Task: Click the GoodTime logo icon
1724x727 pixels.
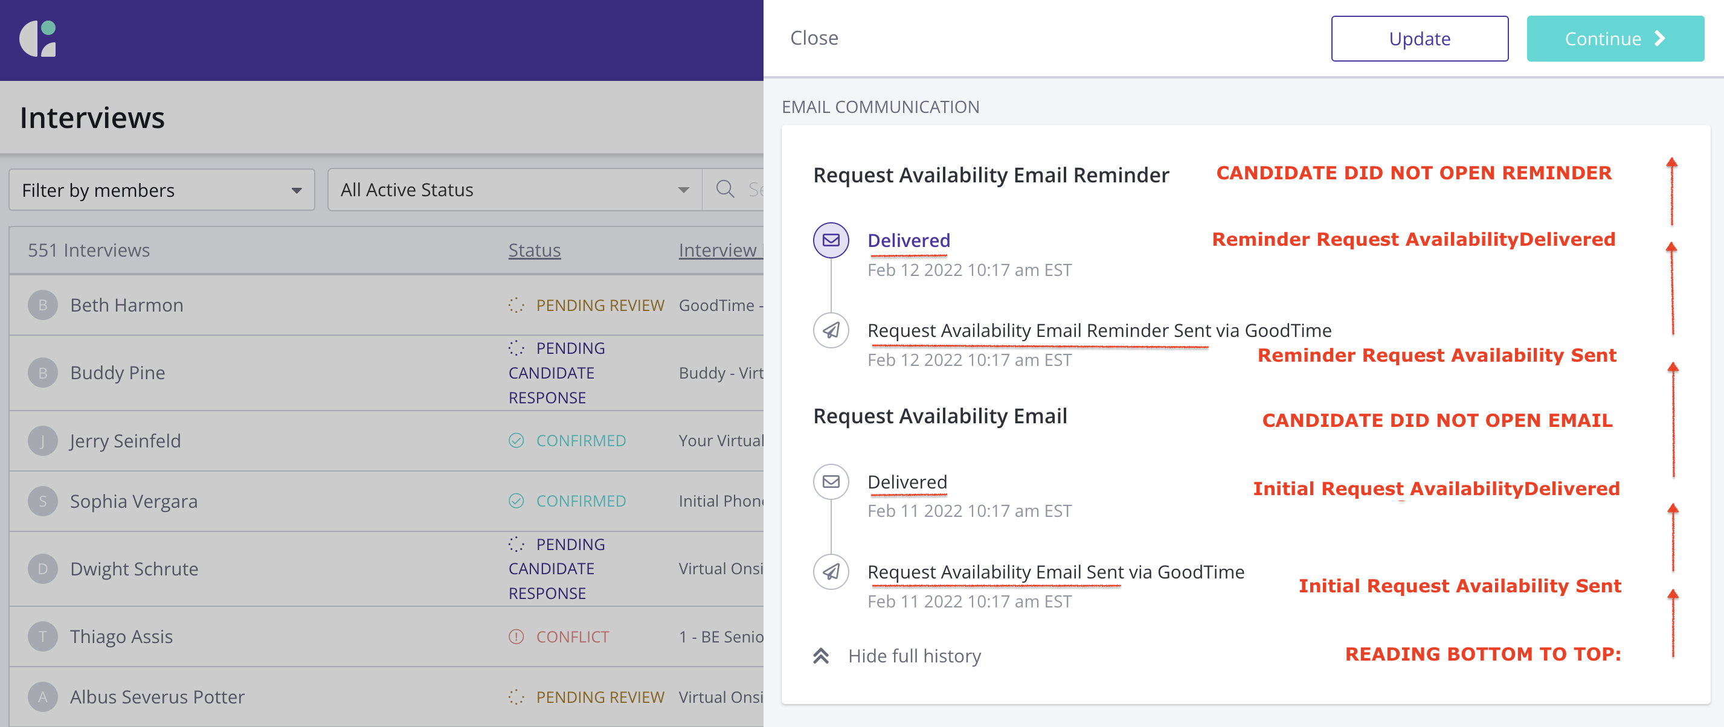Action: pyautogui.click(x=38, y=39)
